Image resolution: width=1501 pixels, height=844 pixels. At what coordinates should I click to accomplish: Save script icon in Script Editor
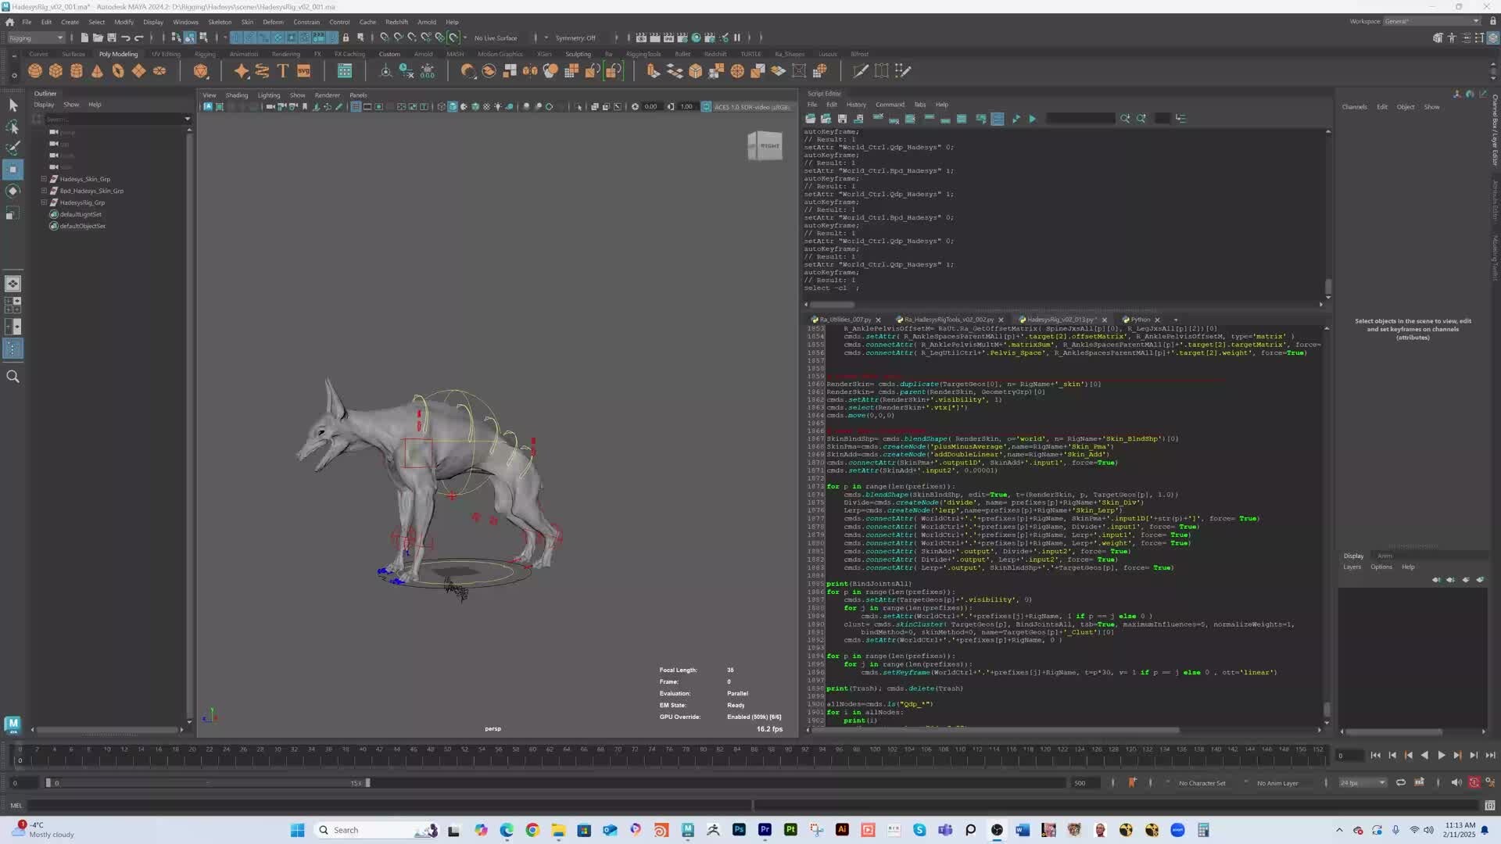(842, 119)
